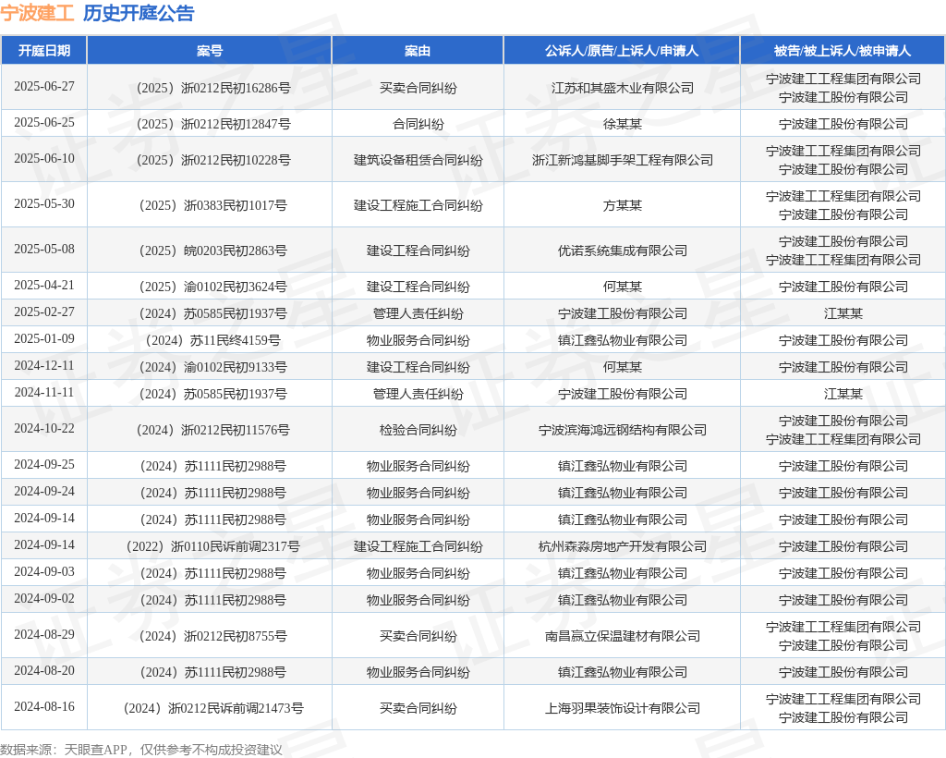Click date cell 2025-02-27
946x758 pixels.
(44, 312)
